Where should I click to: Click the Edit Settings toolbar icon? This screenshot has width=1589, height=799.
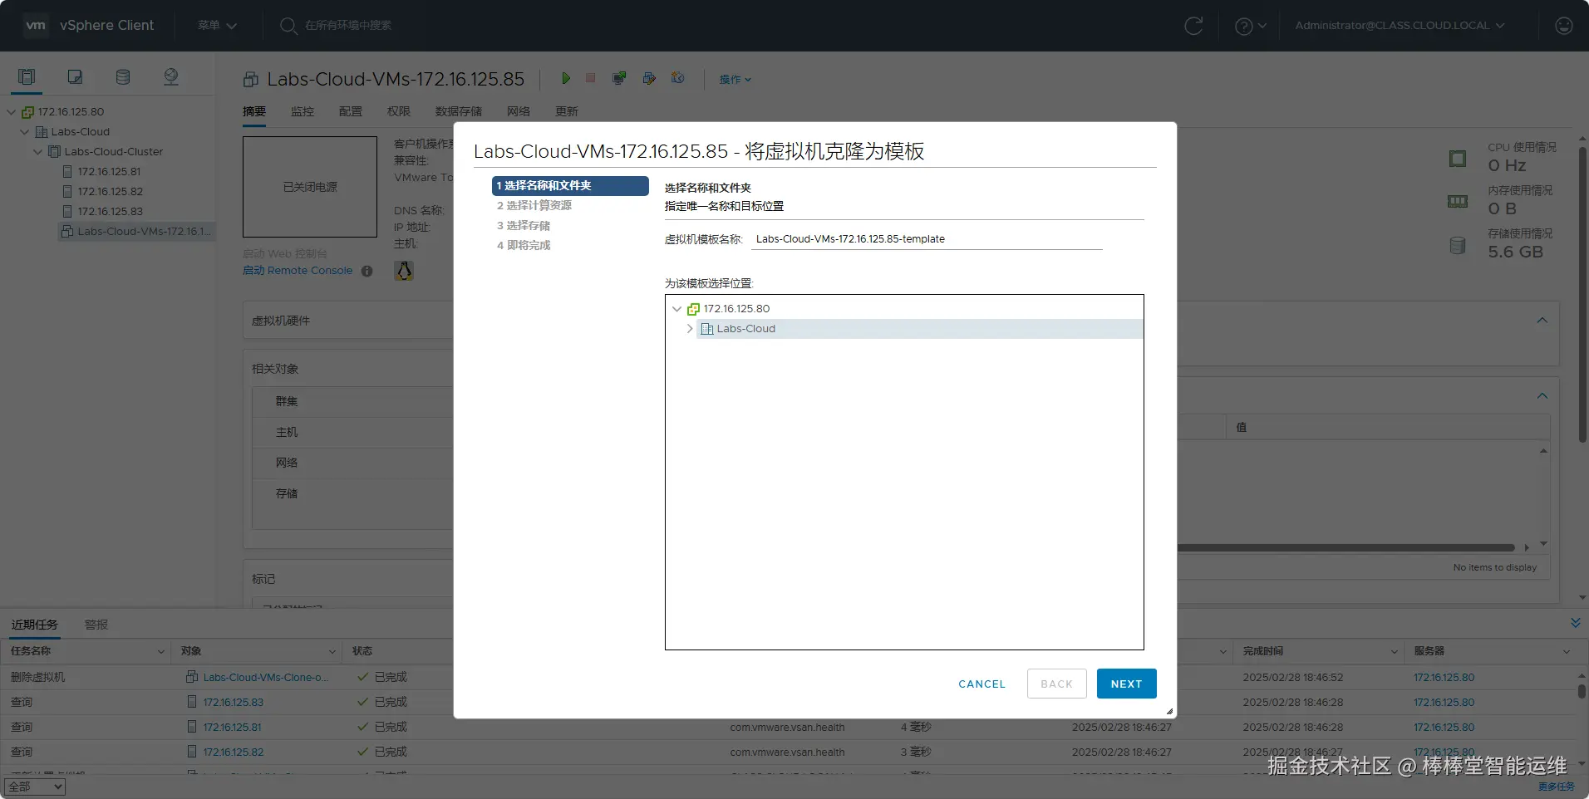tap(649, 78)
